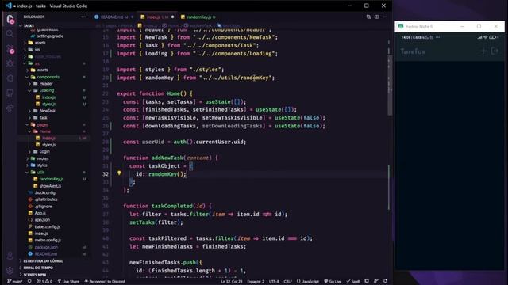Open App.js in the explorer tree

coord(40,213)
